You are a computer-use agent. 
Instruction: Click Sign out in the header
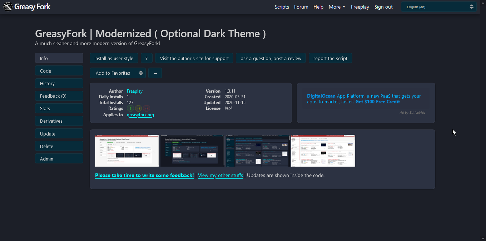pos(383,7)
